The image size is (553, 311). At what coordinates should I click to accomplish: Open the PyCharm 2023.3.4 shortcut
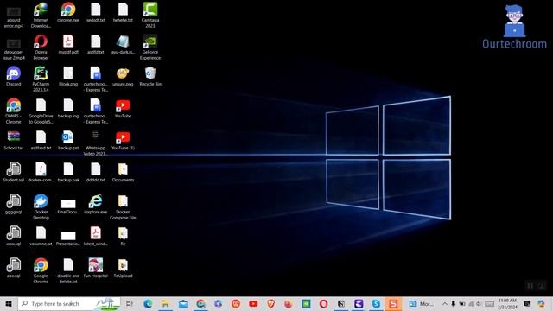point(41,79)
